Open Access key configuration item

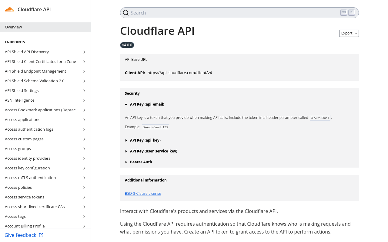click(45, 168)
